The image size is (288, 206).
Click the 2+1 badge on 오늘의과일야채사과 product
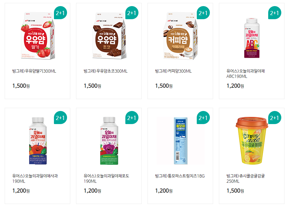click(60, 118)
